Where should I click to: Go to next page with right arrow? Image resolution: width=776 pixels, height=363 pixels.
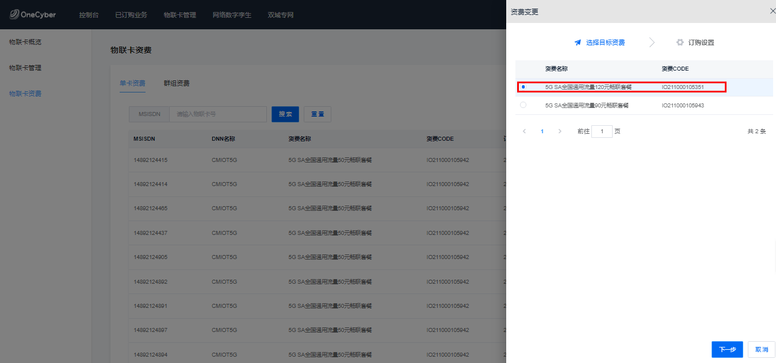(560, 132)
